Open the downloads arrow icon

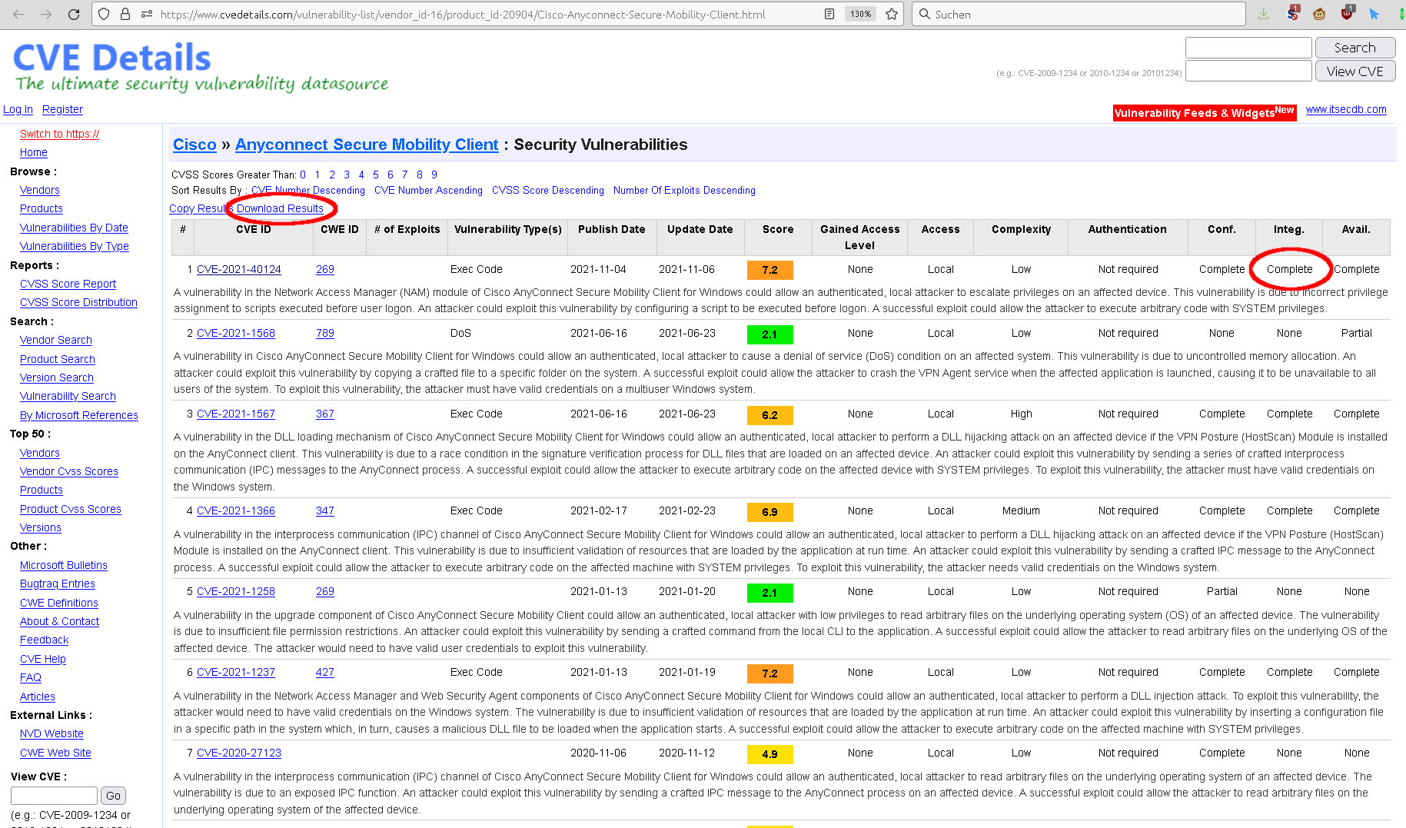(1264, 14)
